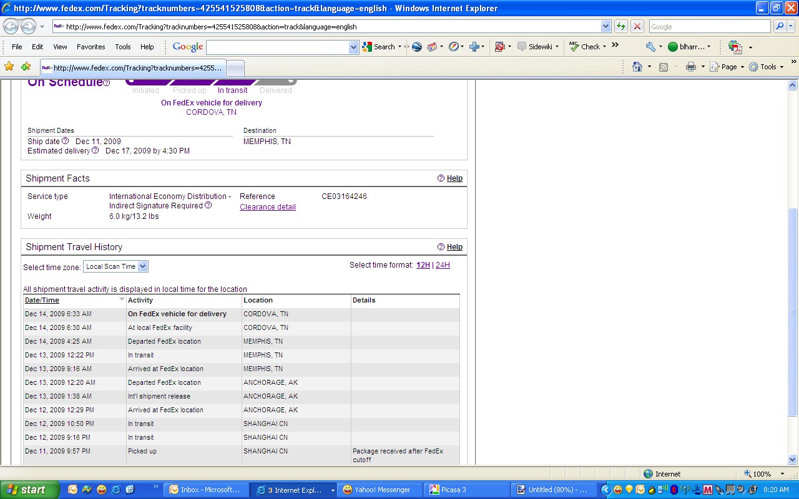
Task: Click the Add to Favorites star-plus icon
Action: click(x=26, y=67)
